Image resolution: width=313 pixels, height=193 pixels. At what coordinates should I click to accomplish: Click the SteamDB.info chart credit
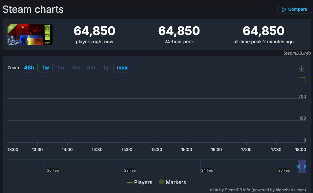(297, 53)
